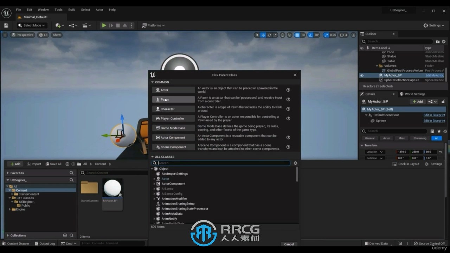Screen dimensions: 450x253
Task: Open the Tools menu
Action: pyautogui.click(x=58, y=9)
